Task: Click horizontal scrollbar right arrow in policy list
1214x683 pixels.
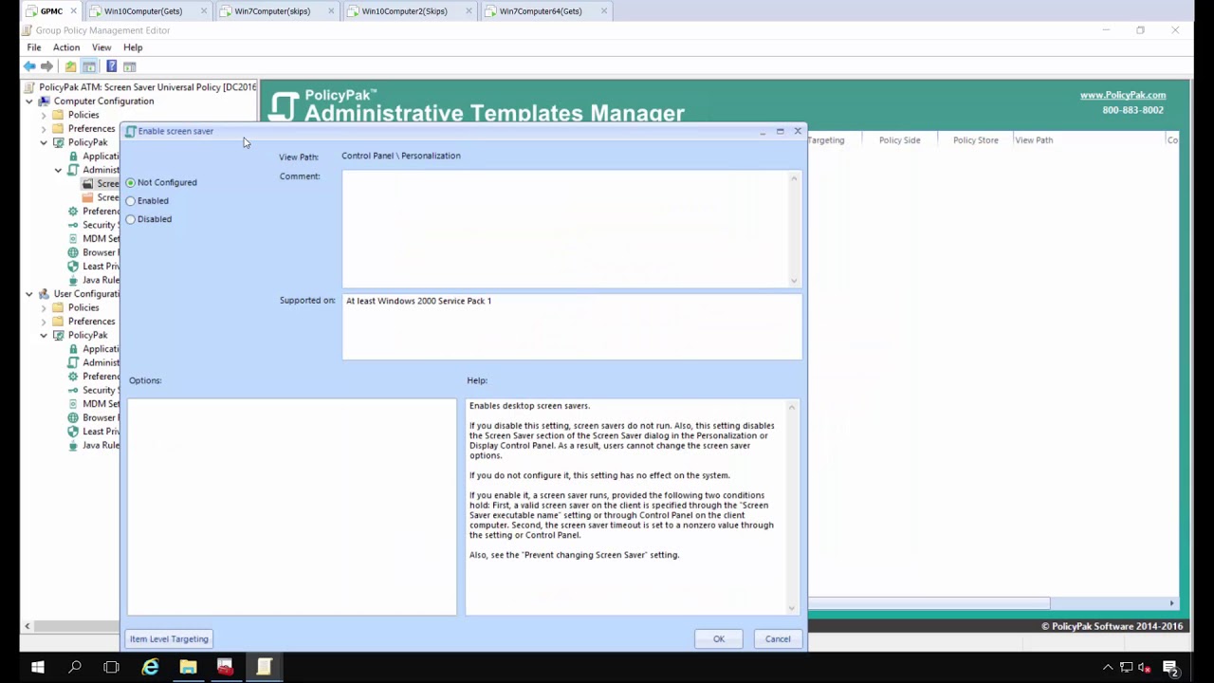Action: [1172, 603]
